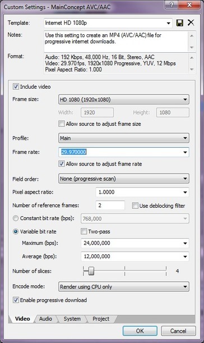This screenshot has height=343, width=204.
Task: Save the template with the floppy disk icon
Action: coord(180,23)
